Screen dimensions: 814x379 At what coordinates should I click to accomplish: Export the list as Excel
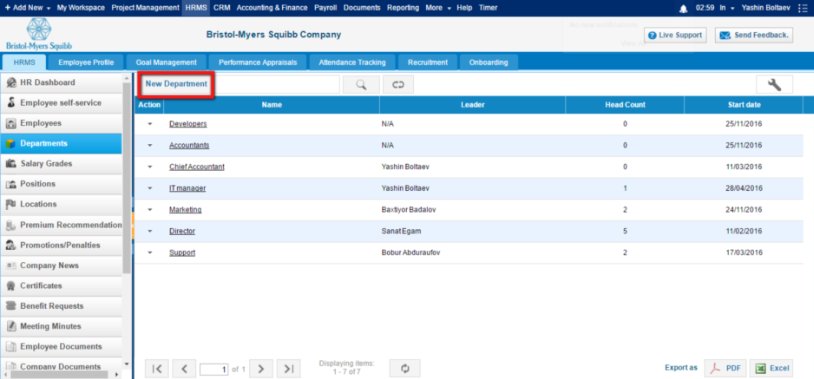771,368
